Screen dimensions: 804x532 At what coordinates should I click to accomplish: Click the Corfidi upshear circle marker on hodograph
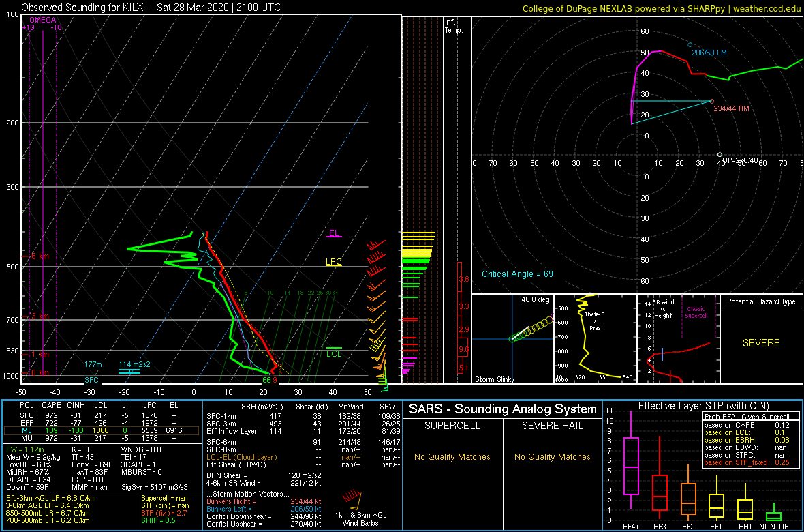[720, 155]
